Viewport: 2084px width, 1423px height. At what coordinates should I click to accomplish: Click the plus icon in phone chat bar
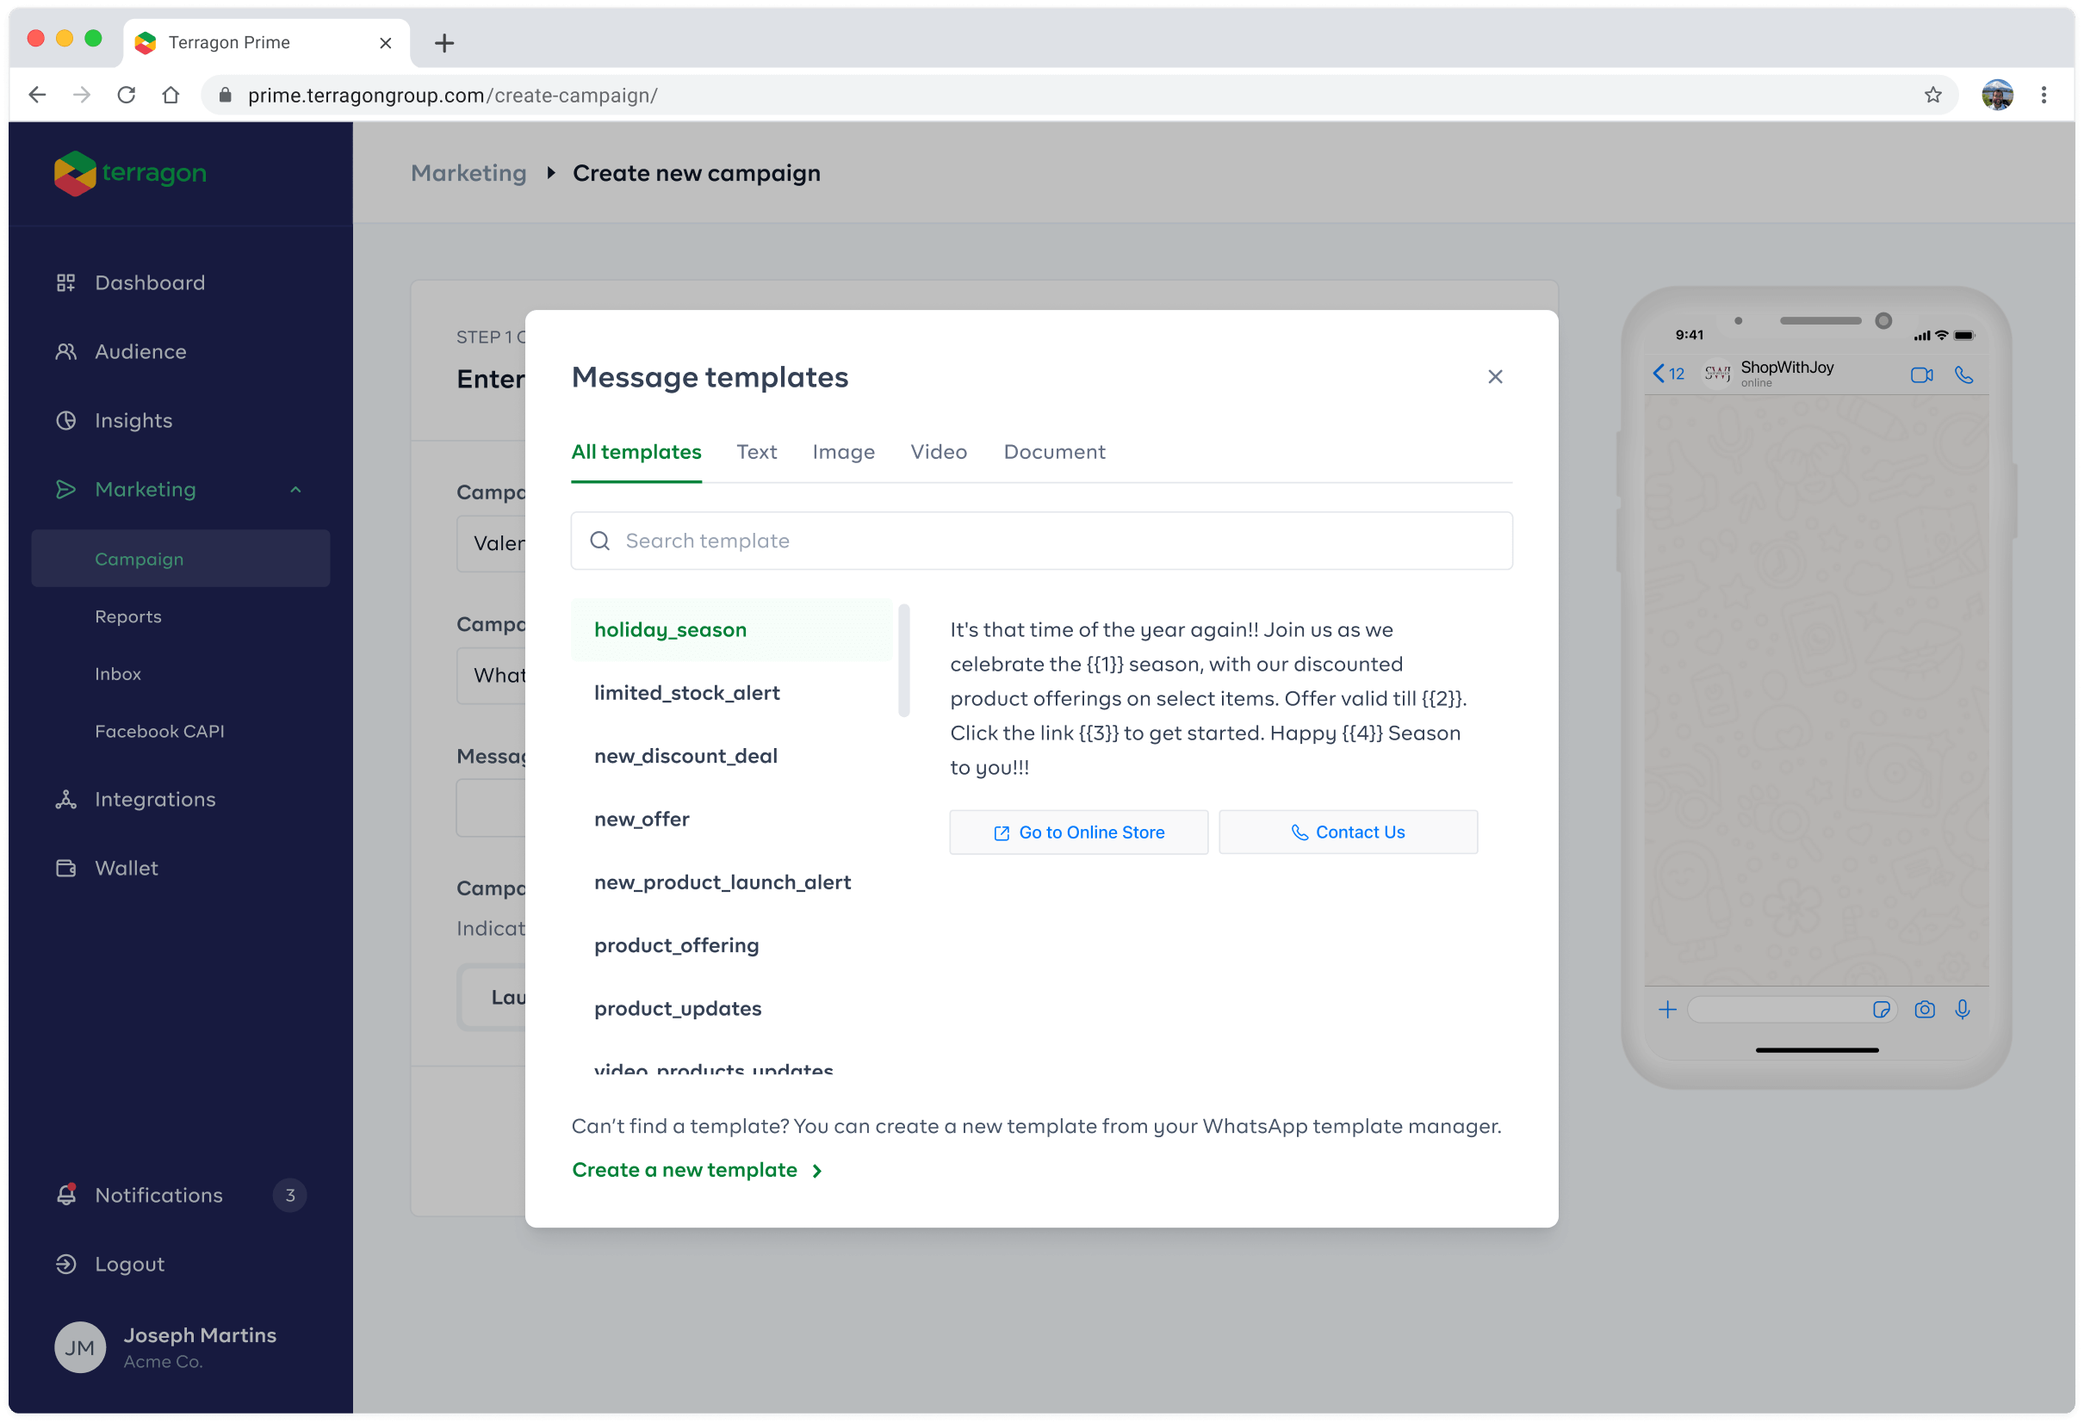1667,1011
